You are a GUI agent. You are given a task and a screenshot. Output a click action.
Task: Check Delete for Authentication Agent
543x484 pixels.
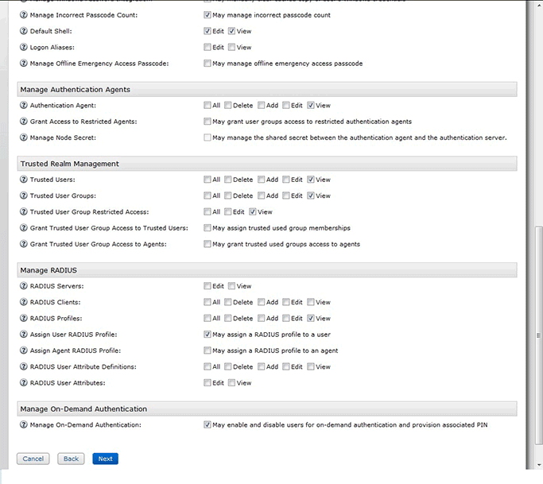228,106
